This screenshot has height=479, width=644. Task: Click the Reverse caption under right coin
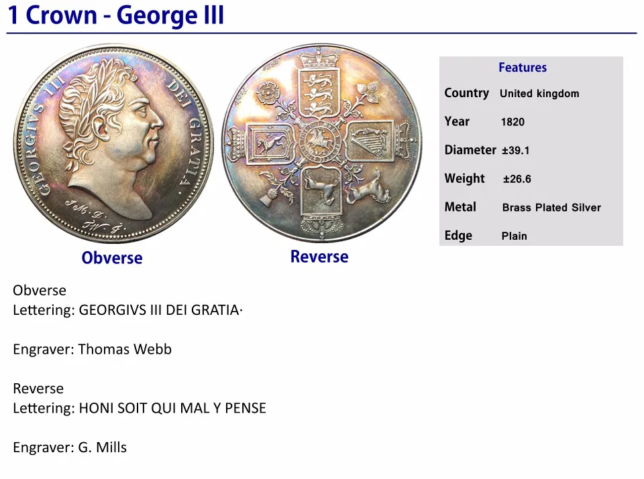point(319,257)
